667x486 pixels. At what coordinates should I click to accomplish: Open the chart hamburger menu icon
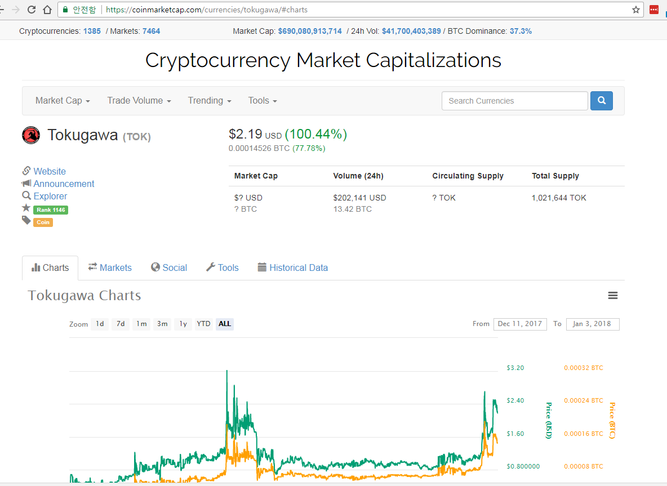612,296
